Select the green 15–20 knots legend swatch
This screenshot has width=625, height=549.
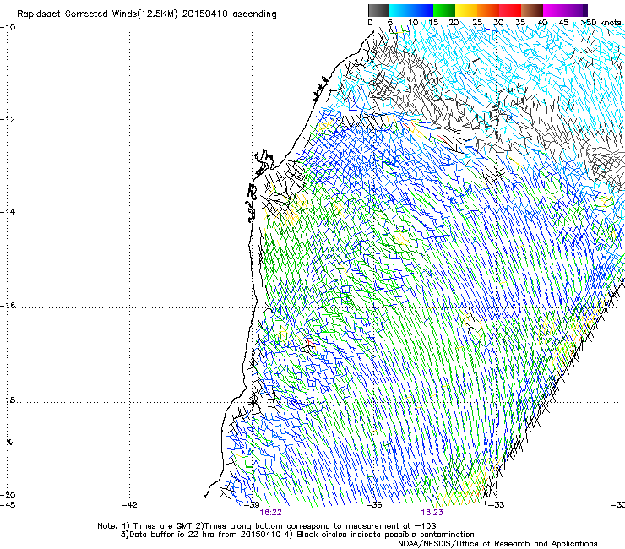(444, 10)
